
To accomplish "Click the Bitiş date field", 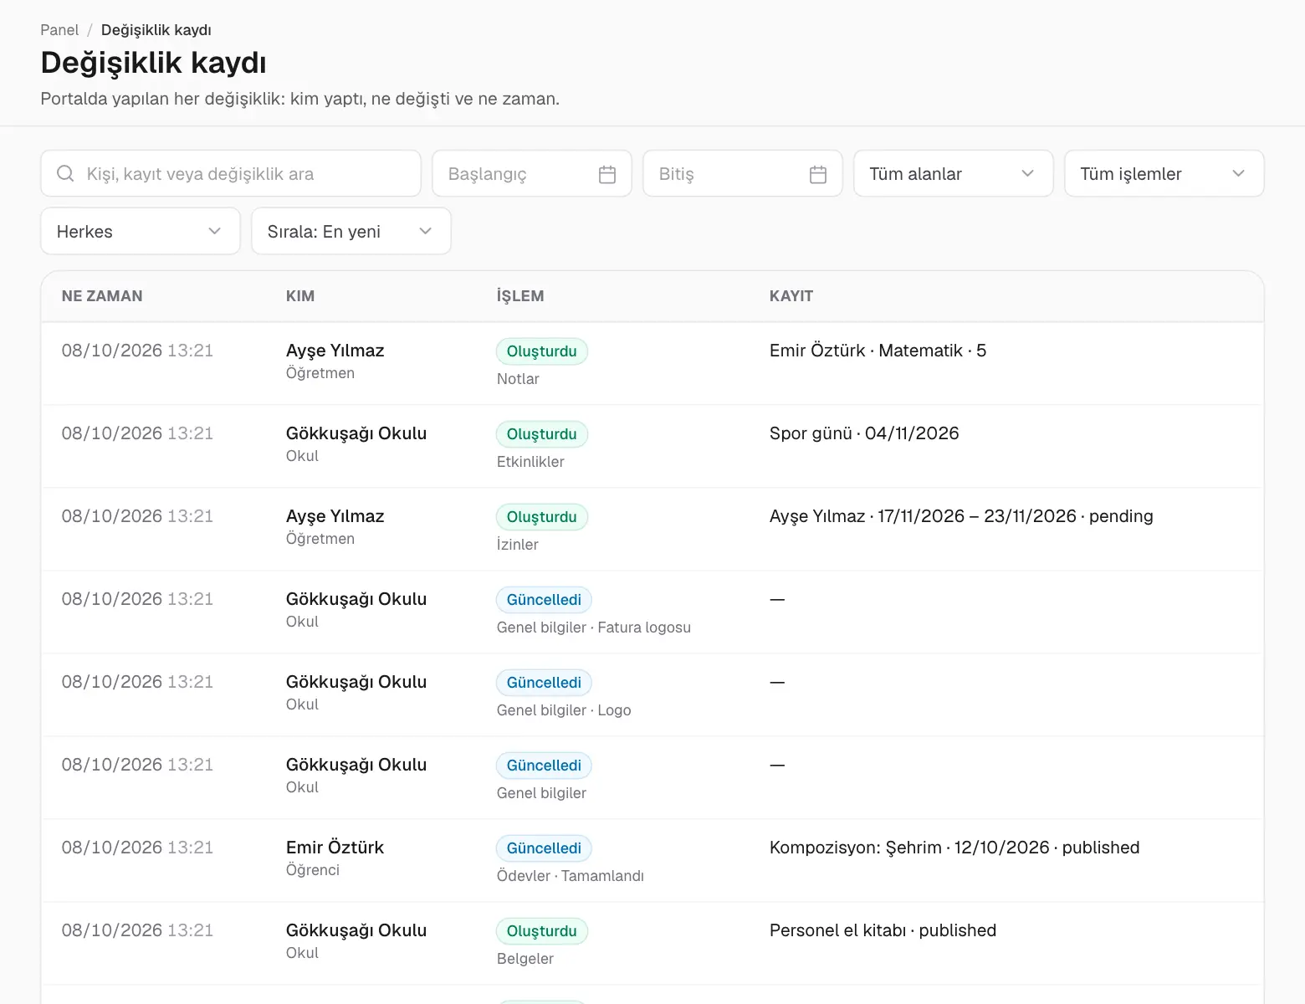I will (x=743, y=173).
